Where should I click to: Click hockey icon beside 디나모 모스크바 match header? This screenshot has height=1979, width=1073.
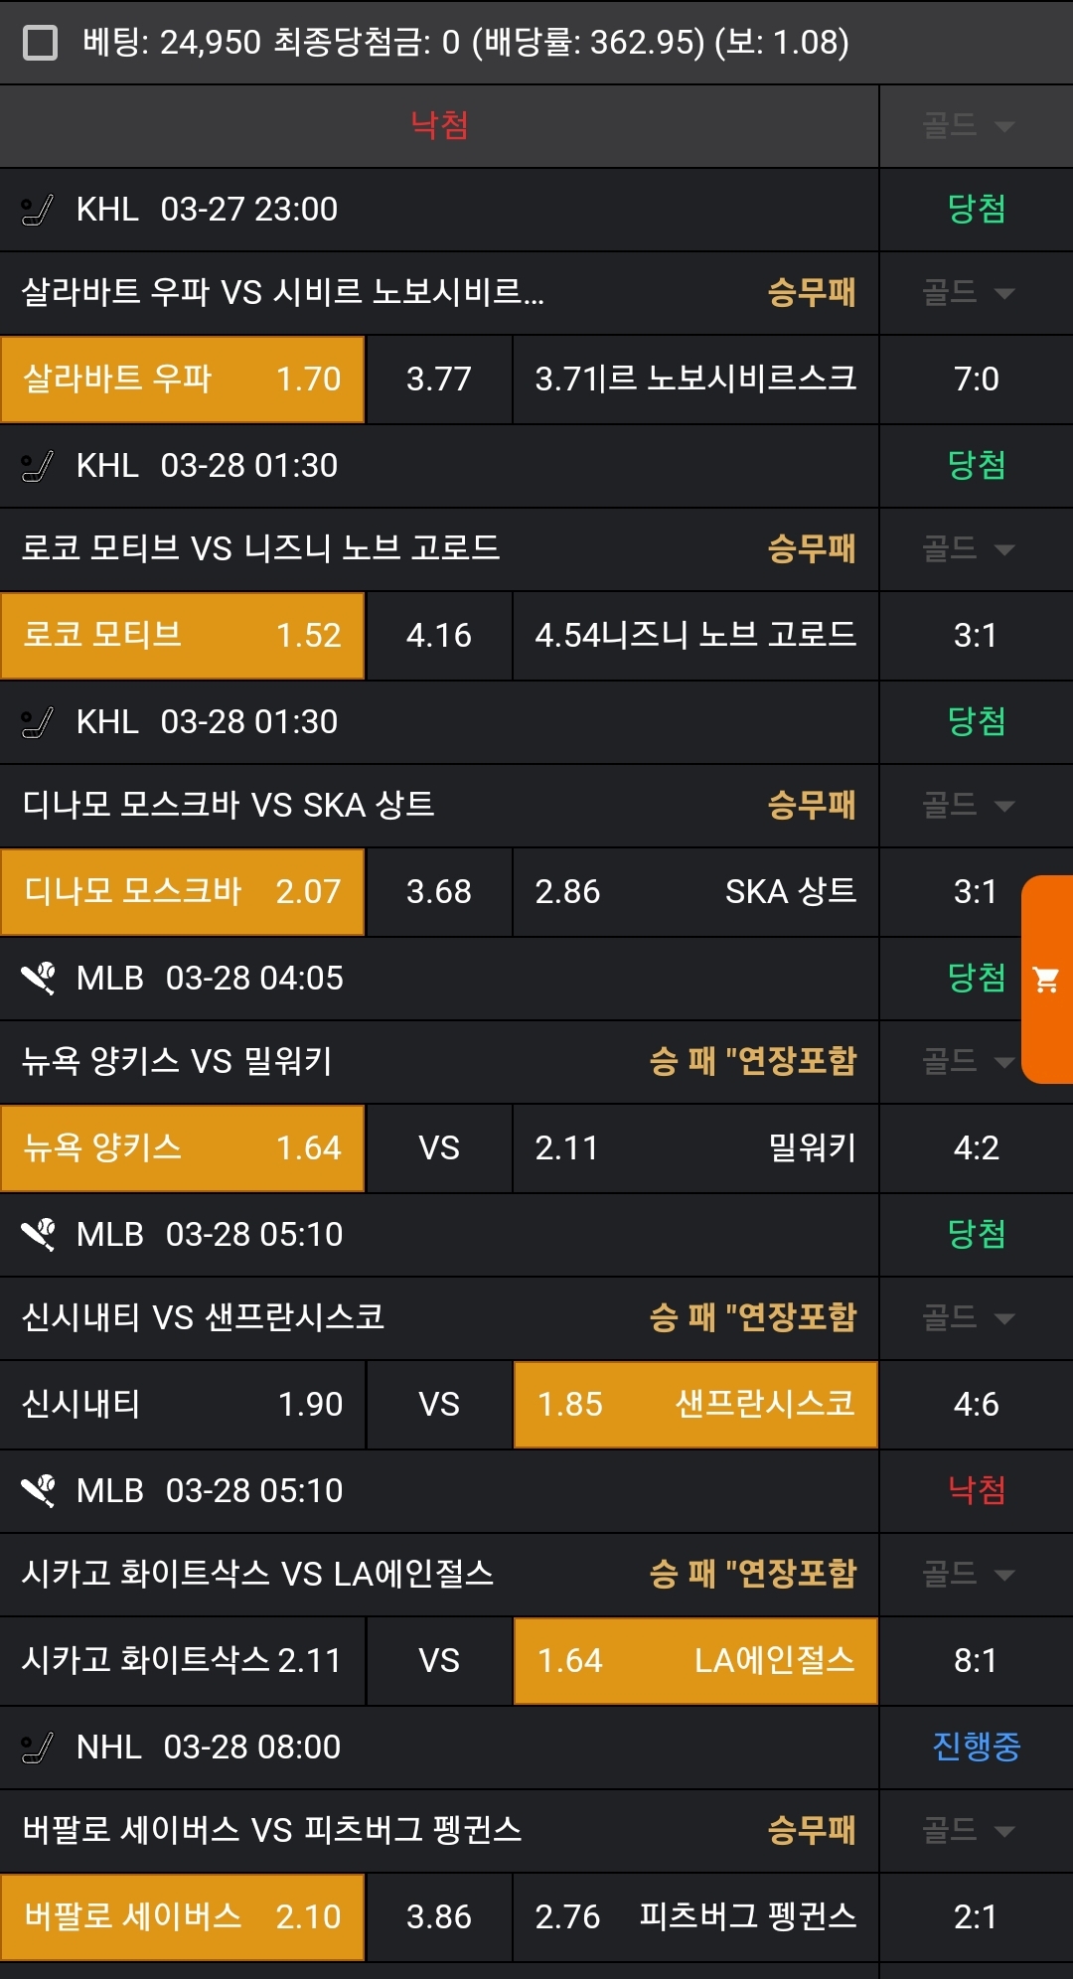[x=37, y=723]
